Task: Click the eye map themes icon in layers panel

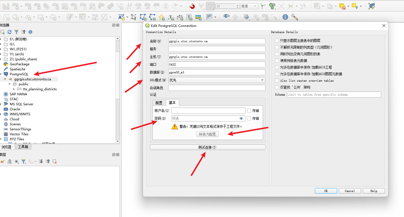Action: 16,161
